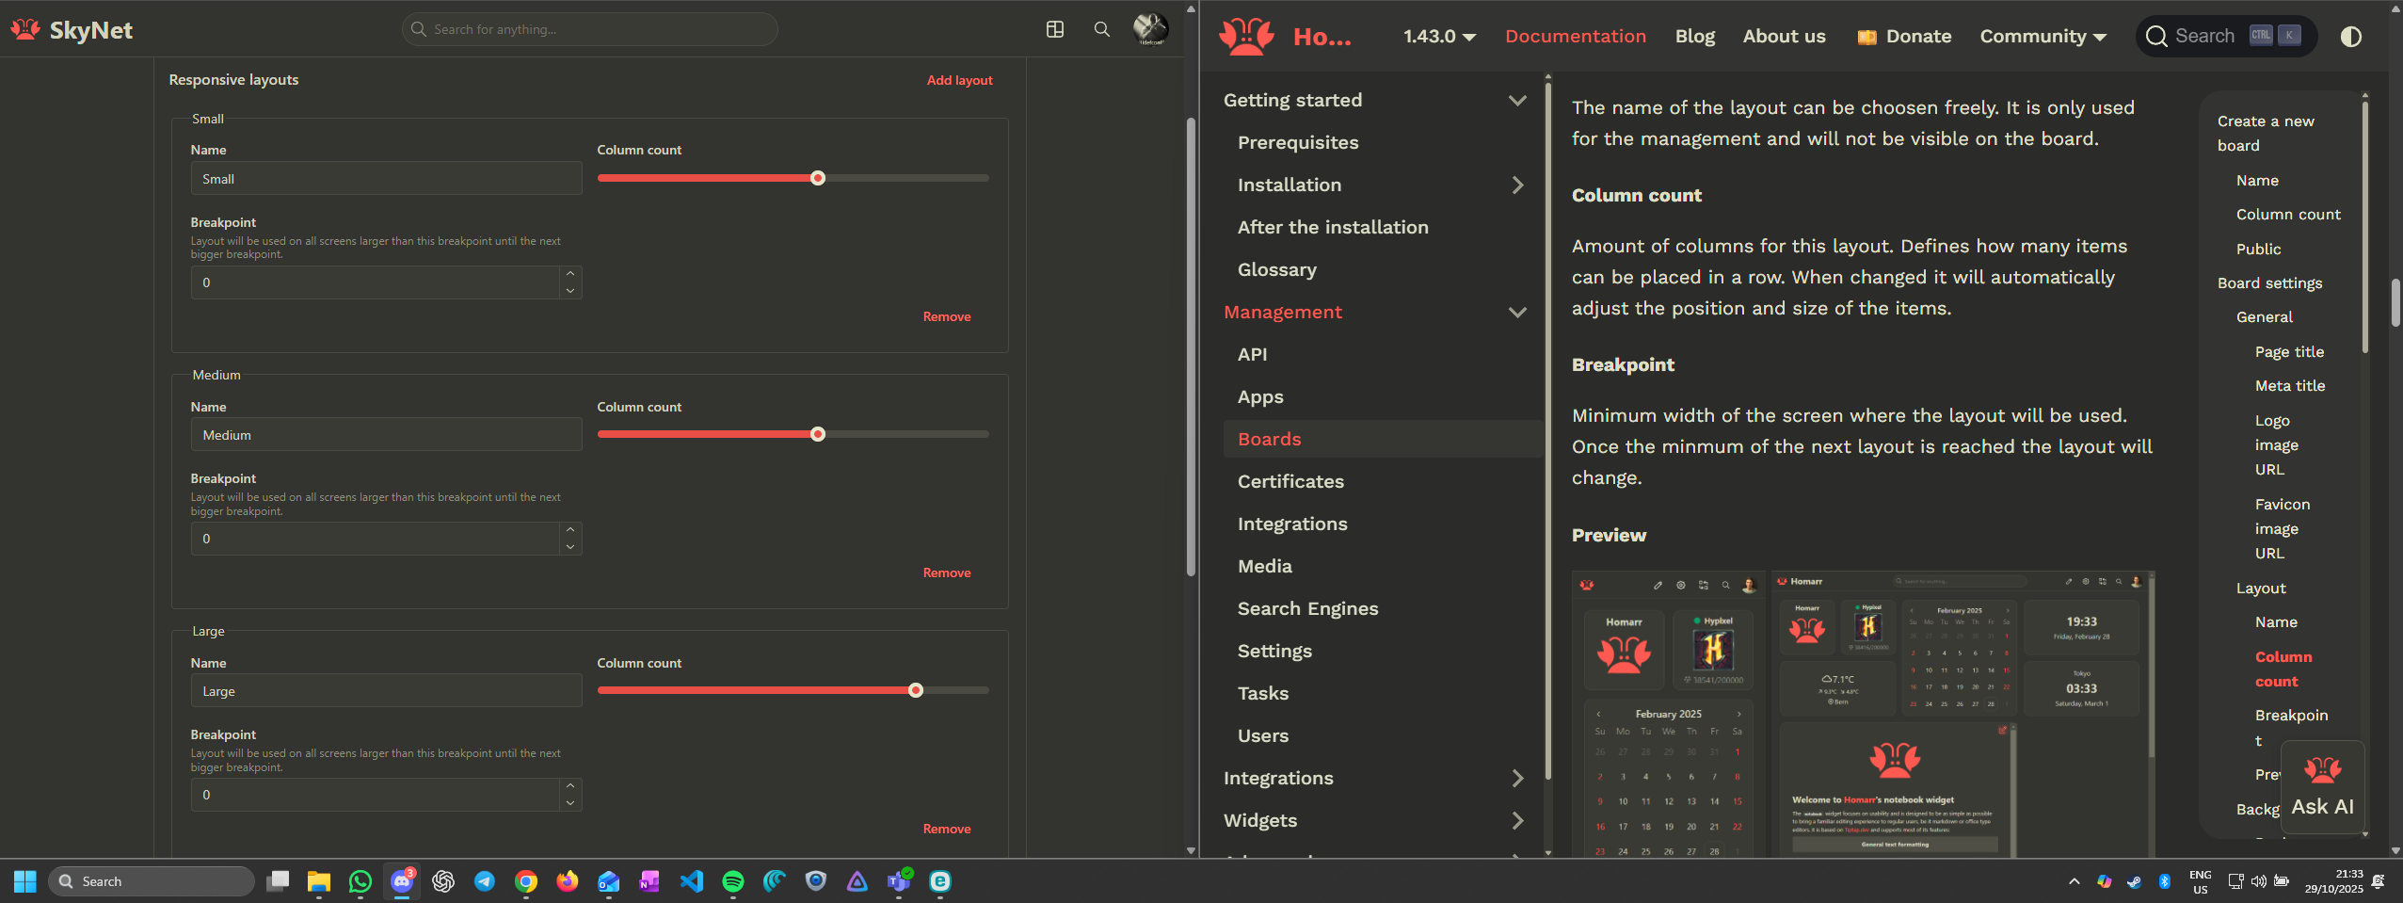Go to the Blog nav item
The height and width of the screenshot is (903, 2403).
pyautogui.click(x=1695, y=37)
